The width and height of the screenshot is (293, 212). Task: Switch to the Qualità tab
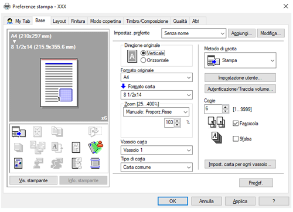click(180, 21)
